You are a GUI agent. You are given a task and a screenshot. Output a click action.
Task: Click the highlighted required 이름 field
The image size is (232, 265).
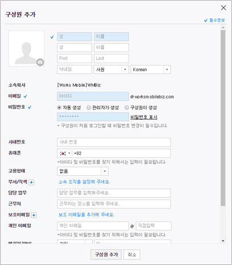point(111,36)
